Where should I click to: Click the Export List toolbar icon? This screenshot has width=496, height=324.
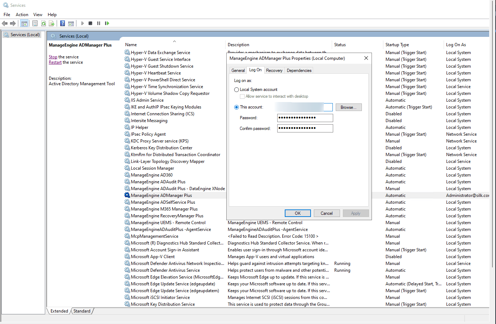tap(52, 23)
